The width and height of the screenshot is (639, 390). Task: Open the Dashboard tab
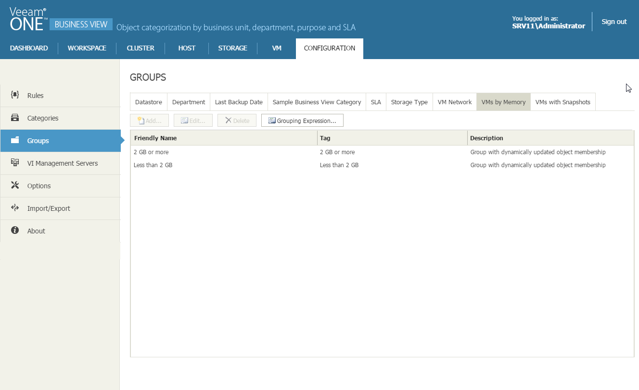point(29,48)
